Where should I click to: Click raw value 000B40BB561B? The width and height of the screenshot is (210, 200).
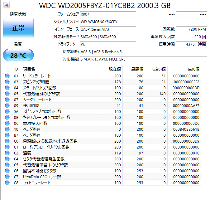pos(186,129)
